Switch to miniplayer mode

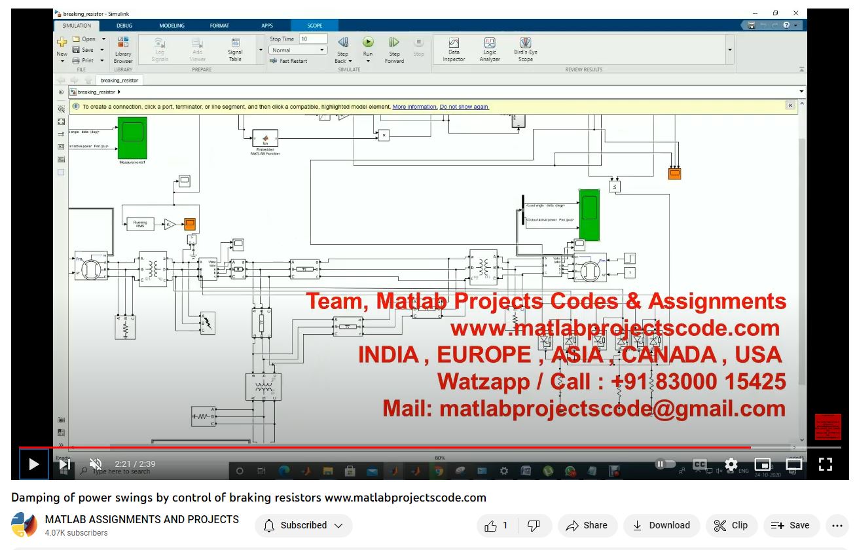(762, 464)
